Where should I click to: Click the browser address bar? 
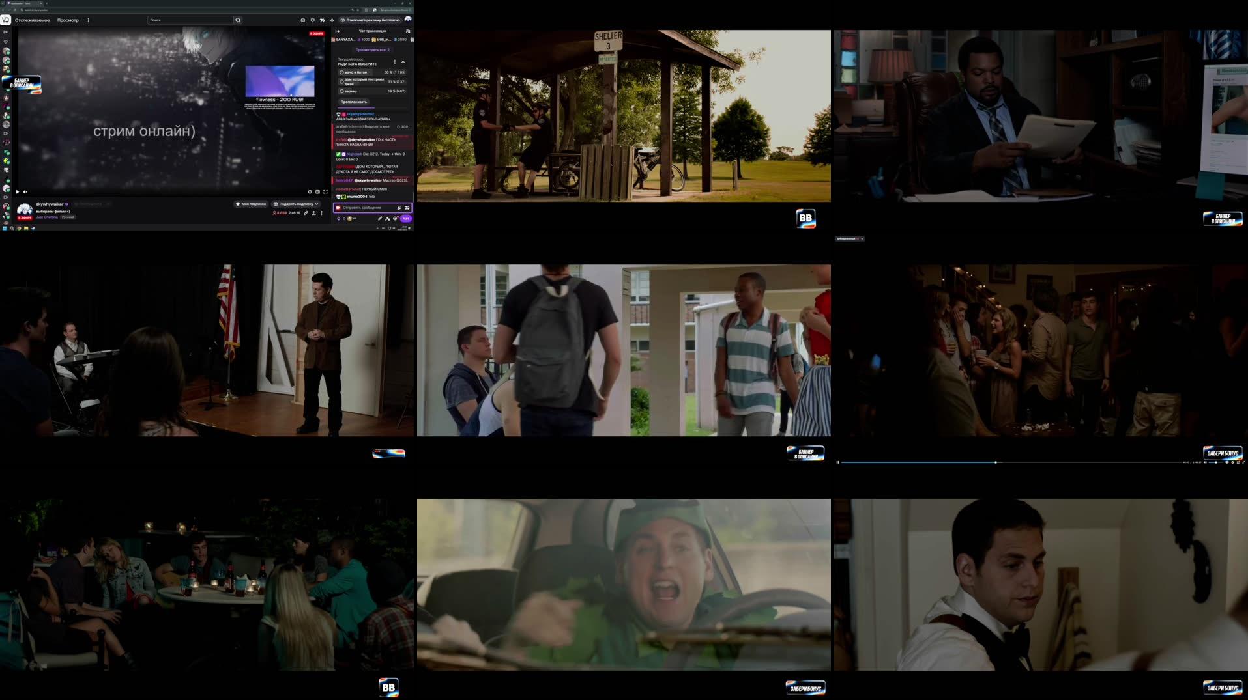(x=186, y=10)
